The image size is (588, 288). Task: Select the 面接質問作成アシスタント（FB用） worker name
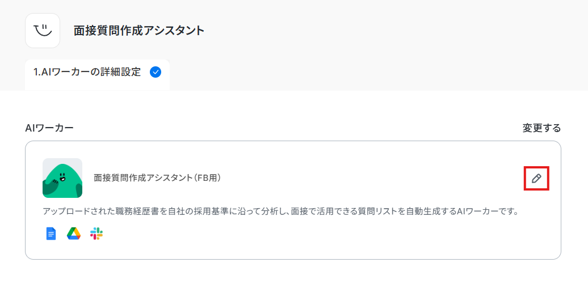click(157, 178)
